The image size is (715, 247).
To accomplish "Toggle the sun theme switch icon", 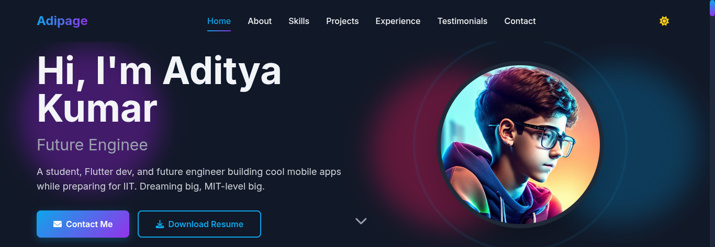I will (664, 21).
